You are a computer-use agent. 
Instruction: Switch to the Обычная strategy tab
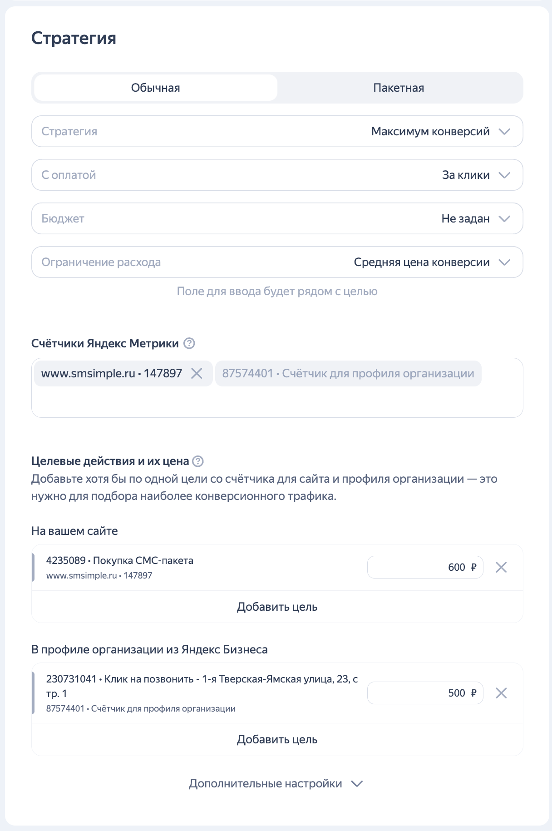155,88
